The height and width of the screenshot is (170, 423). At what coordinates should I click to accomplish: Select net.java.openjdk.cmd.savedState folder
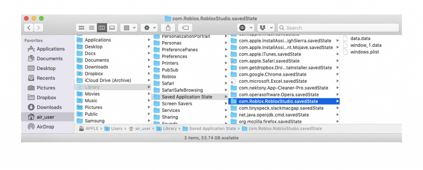tap(284, 115)
